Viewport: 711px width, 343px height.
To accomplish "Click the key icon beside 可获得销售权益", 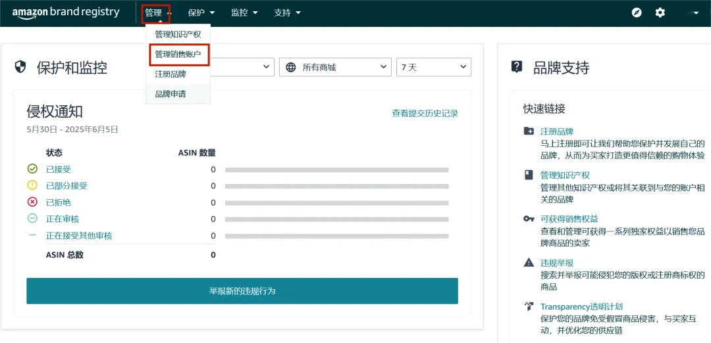I will (x=529, y=219).
